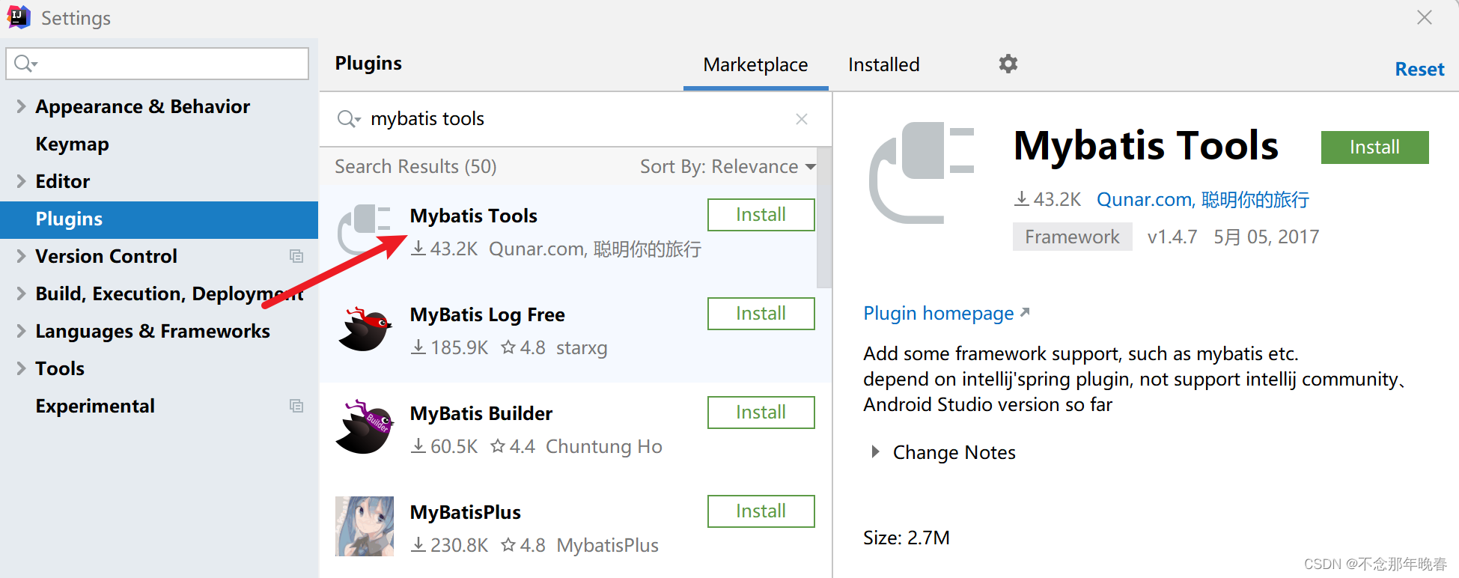The image size is (1459, 578).
Task: Click the Mybatis Tools plugin icon in results
Action: click(365, 229)
